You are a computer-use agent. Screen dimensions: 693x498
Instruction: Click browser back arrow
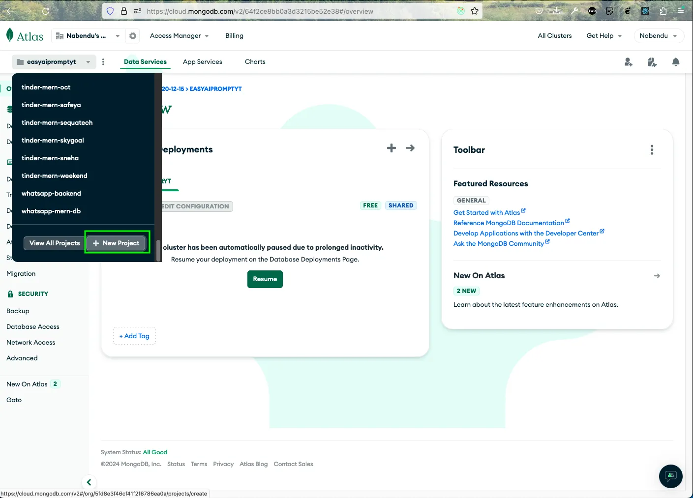click(10, 11)
